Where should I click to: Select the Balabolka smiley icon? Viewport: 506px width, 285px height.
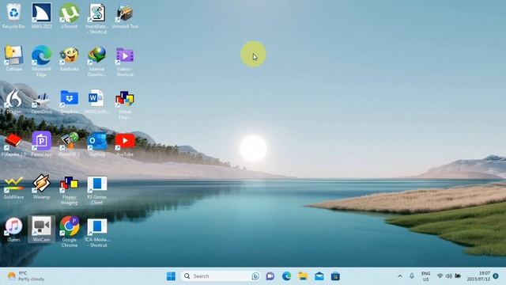click(x=70, y=59)
